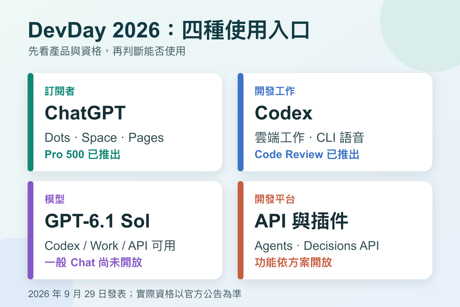The image size is (460, 307).
Task: Click the '模型' label
Action: 55,199
